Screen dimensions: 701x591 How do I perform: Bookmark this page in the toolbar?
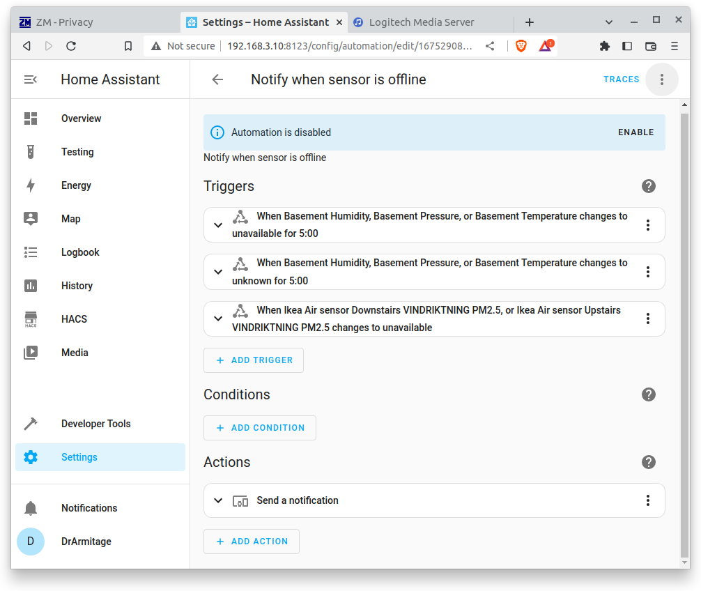coord(128,46)
